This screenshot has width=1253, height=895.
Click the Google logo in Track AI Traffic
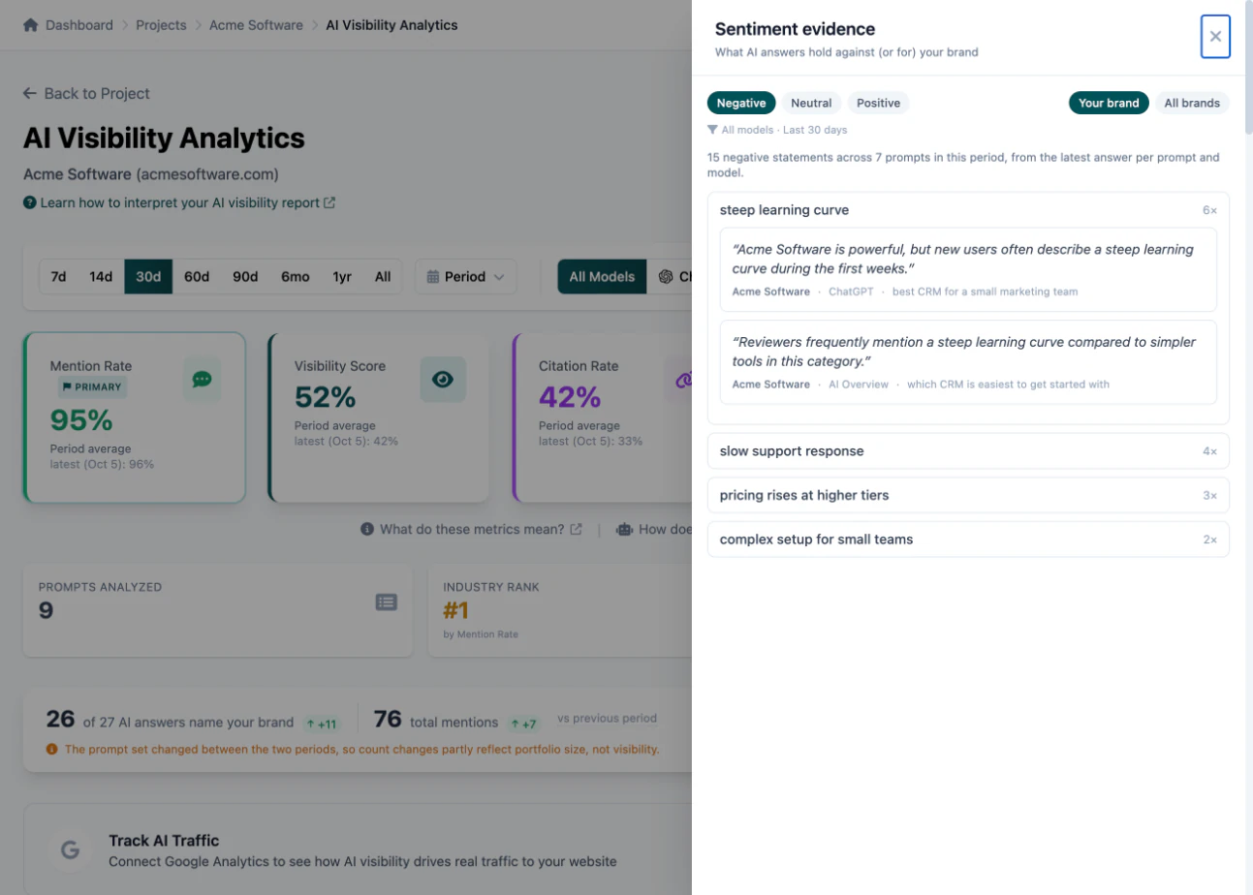click(70, 850)
